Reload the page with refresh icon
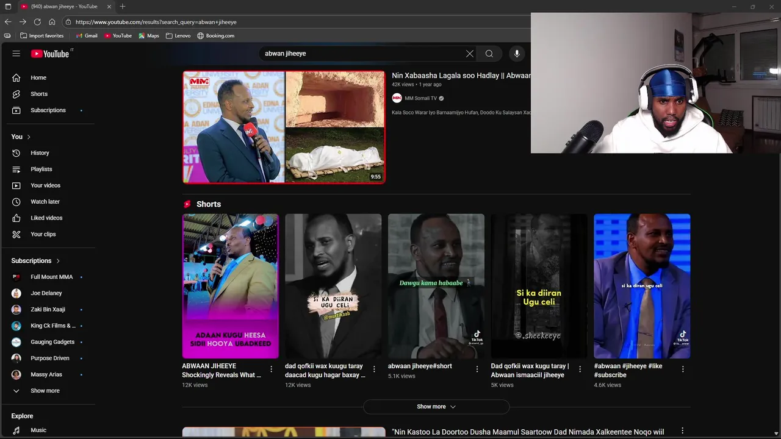This screenshot has height=439, width=781. point(37,22)
